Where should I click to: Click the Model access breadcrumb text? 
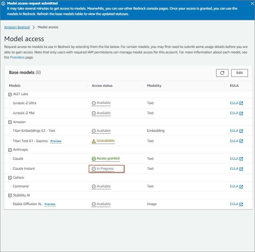tap(48, 27)
